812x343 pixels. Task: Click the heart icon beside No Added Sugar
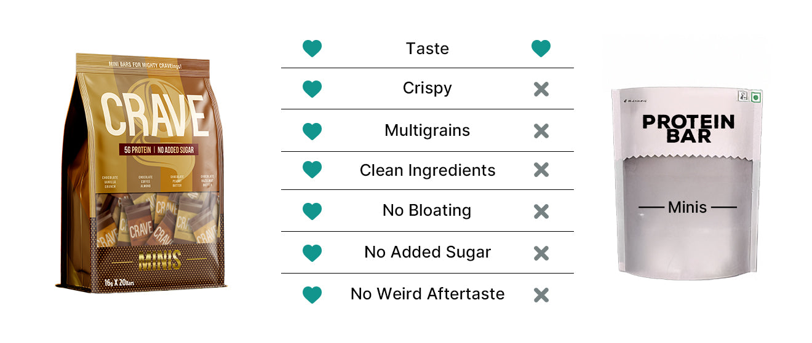point(312,253)
